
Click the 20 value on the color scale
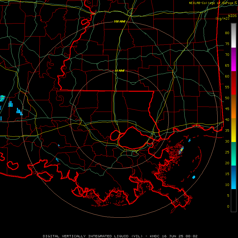coord(227,163)
